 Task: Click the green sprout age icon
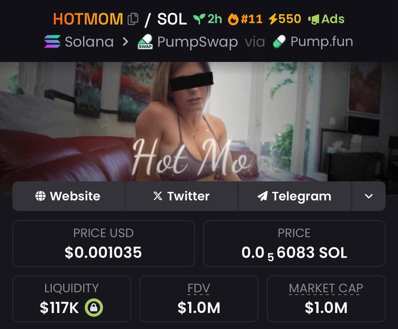click(x=199, y=19)
